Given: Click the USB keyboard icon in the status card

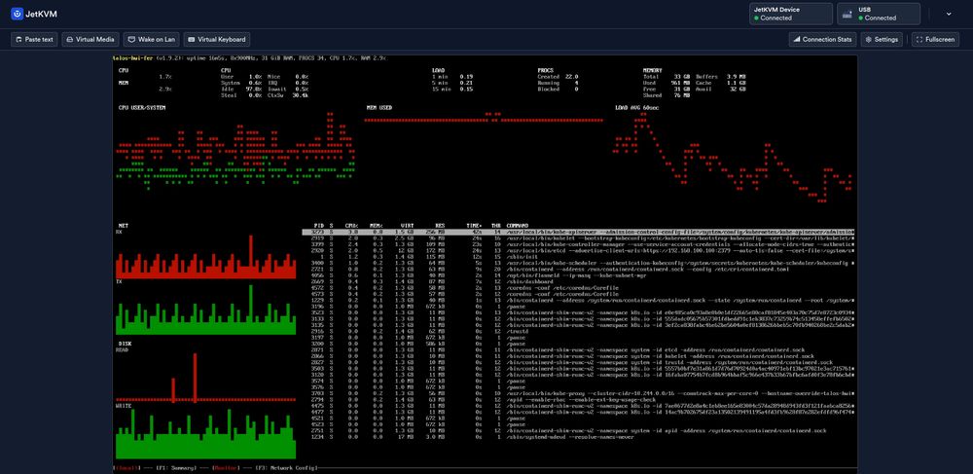Looking at the screenshot, I should click(x=847, y=14).
